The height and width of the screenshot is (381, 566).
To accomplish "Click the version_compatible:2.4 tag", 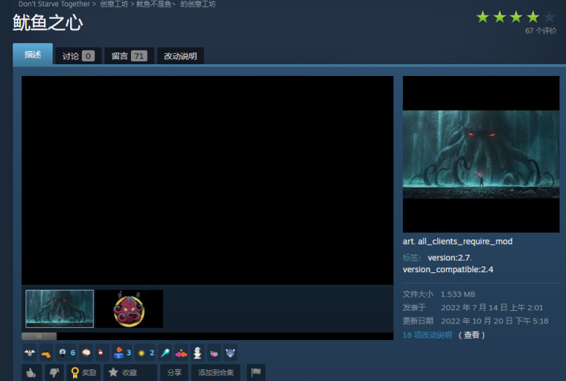I will [x=448, y=269].
